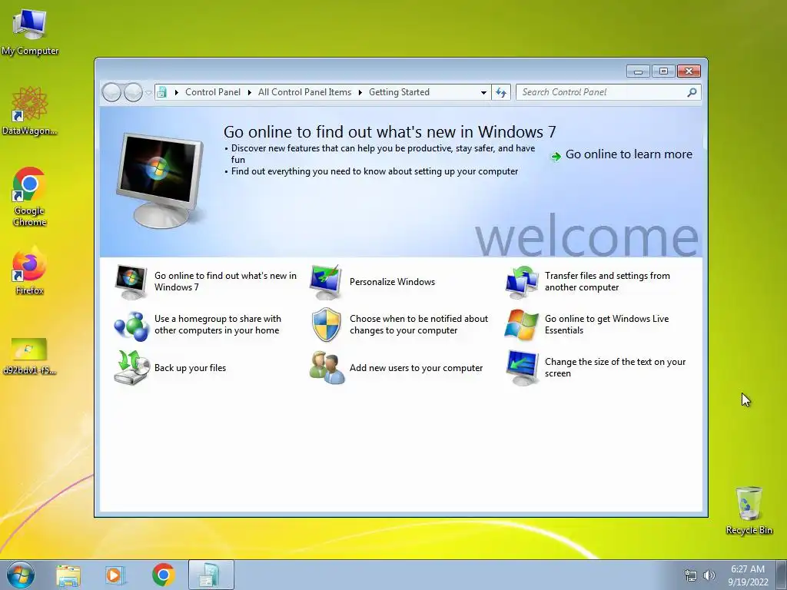Open Go online to get Windows Live Essentials
The width and height of the screenshot is (787, 590).
coord(607,325)
